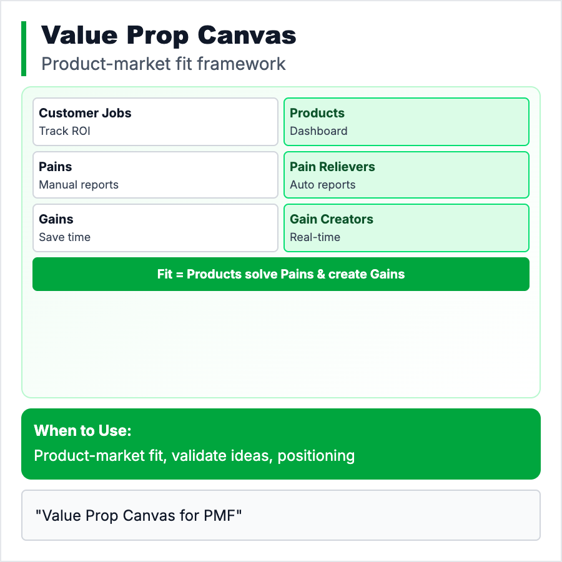This screenshot has height=562, width=562.
Task: Click the Gains heading
Action: coord(56,219)
